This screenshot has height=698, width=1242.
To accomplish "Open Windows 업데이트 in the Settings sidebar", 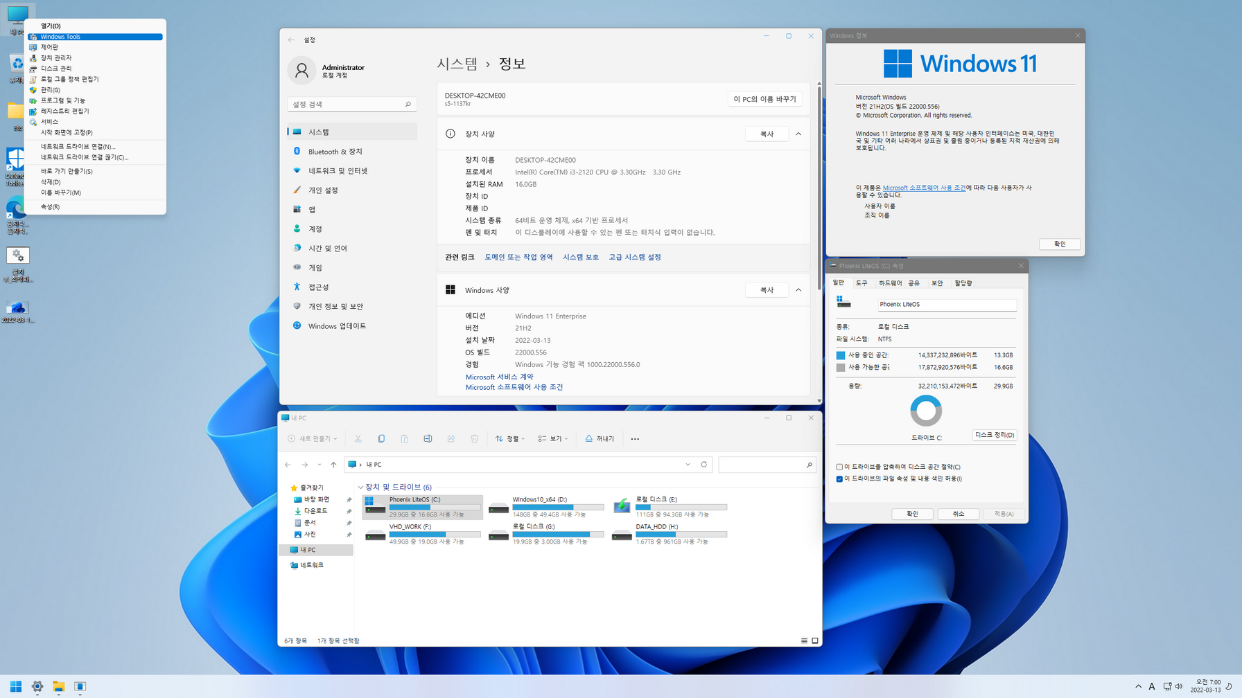I will point(352,325).
